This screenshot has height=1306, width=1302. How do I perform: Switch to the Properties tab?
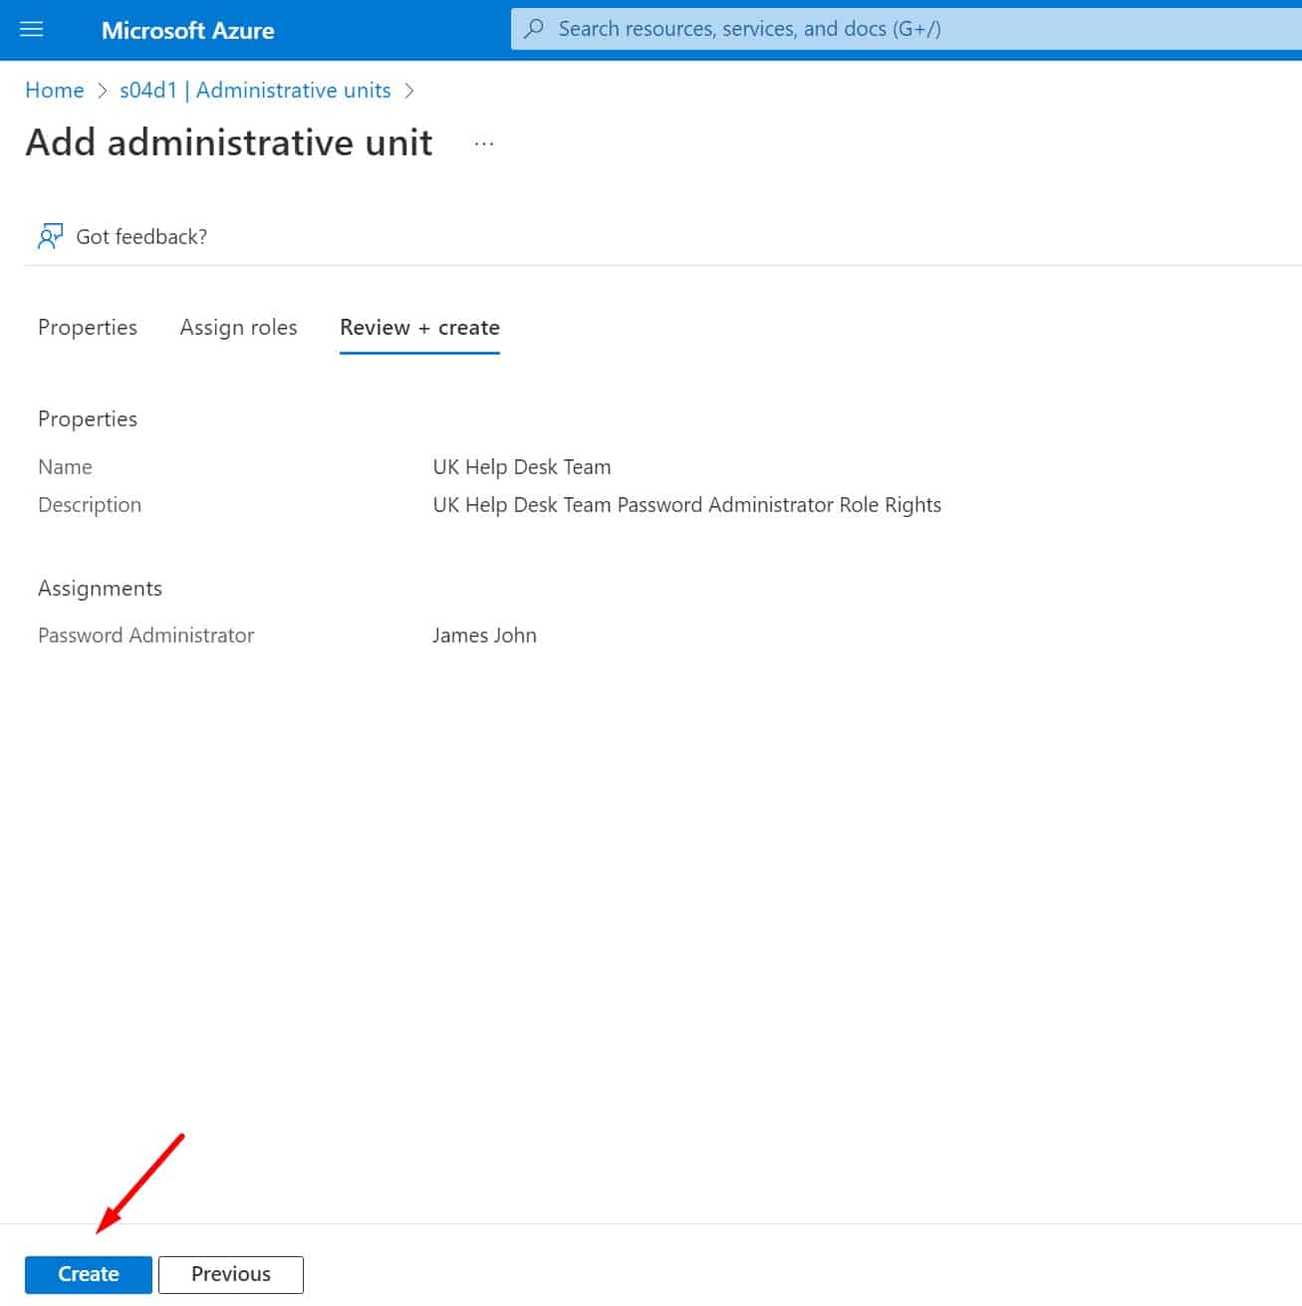pyautogui.click(x=87, y=327)
